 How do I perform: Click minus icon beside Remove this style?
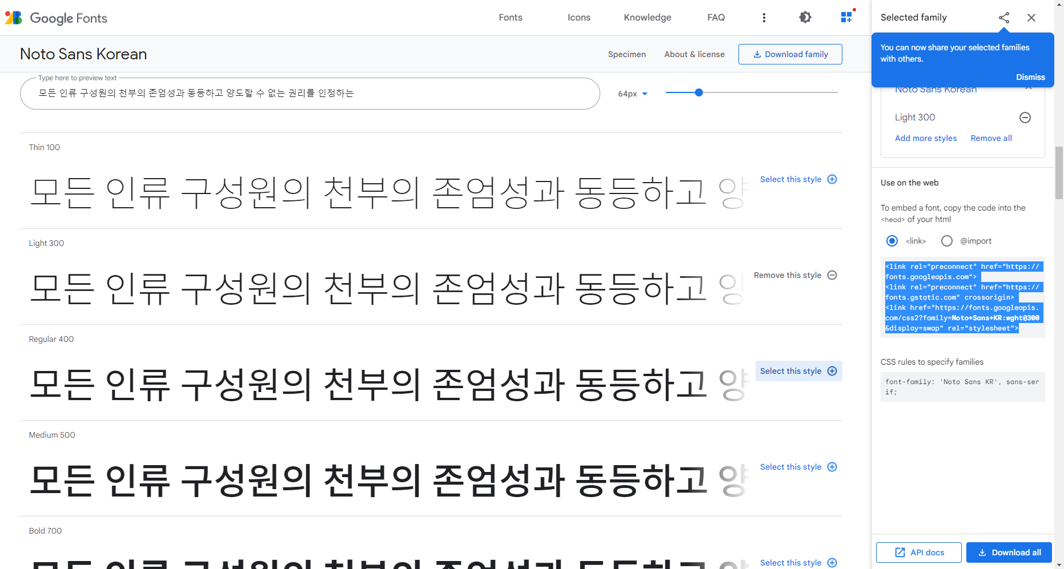pyautogui.click(x=833, y=275)
